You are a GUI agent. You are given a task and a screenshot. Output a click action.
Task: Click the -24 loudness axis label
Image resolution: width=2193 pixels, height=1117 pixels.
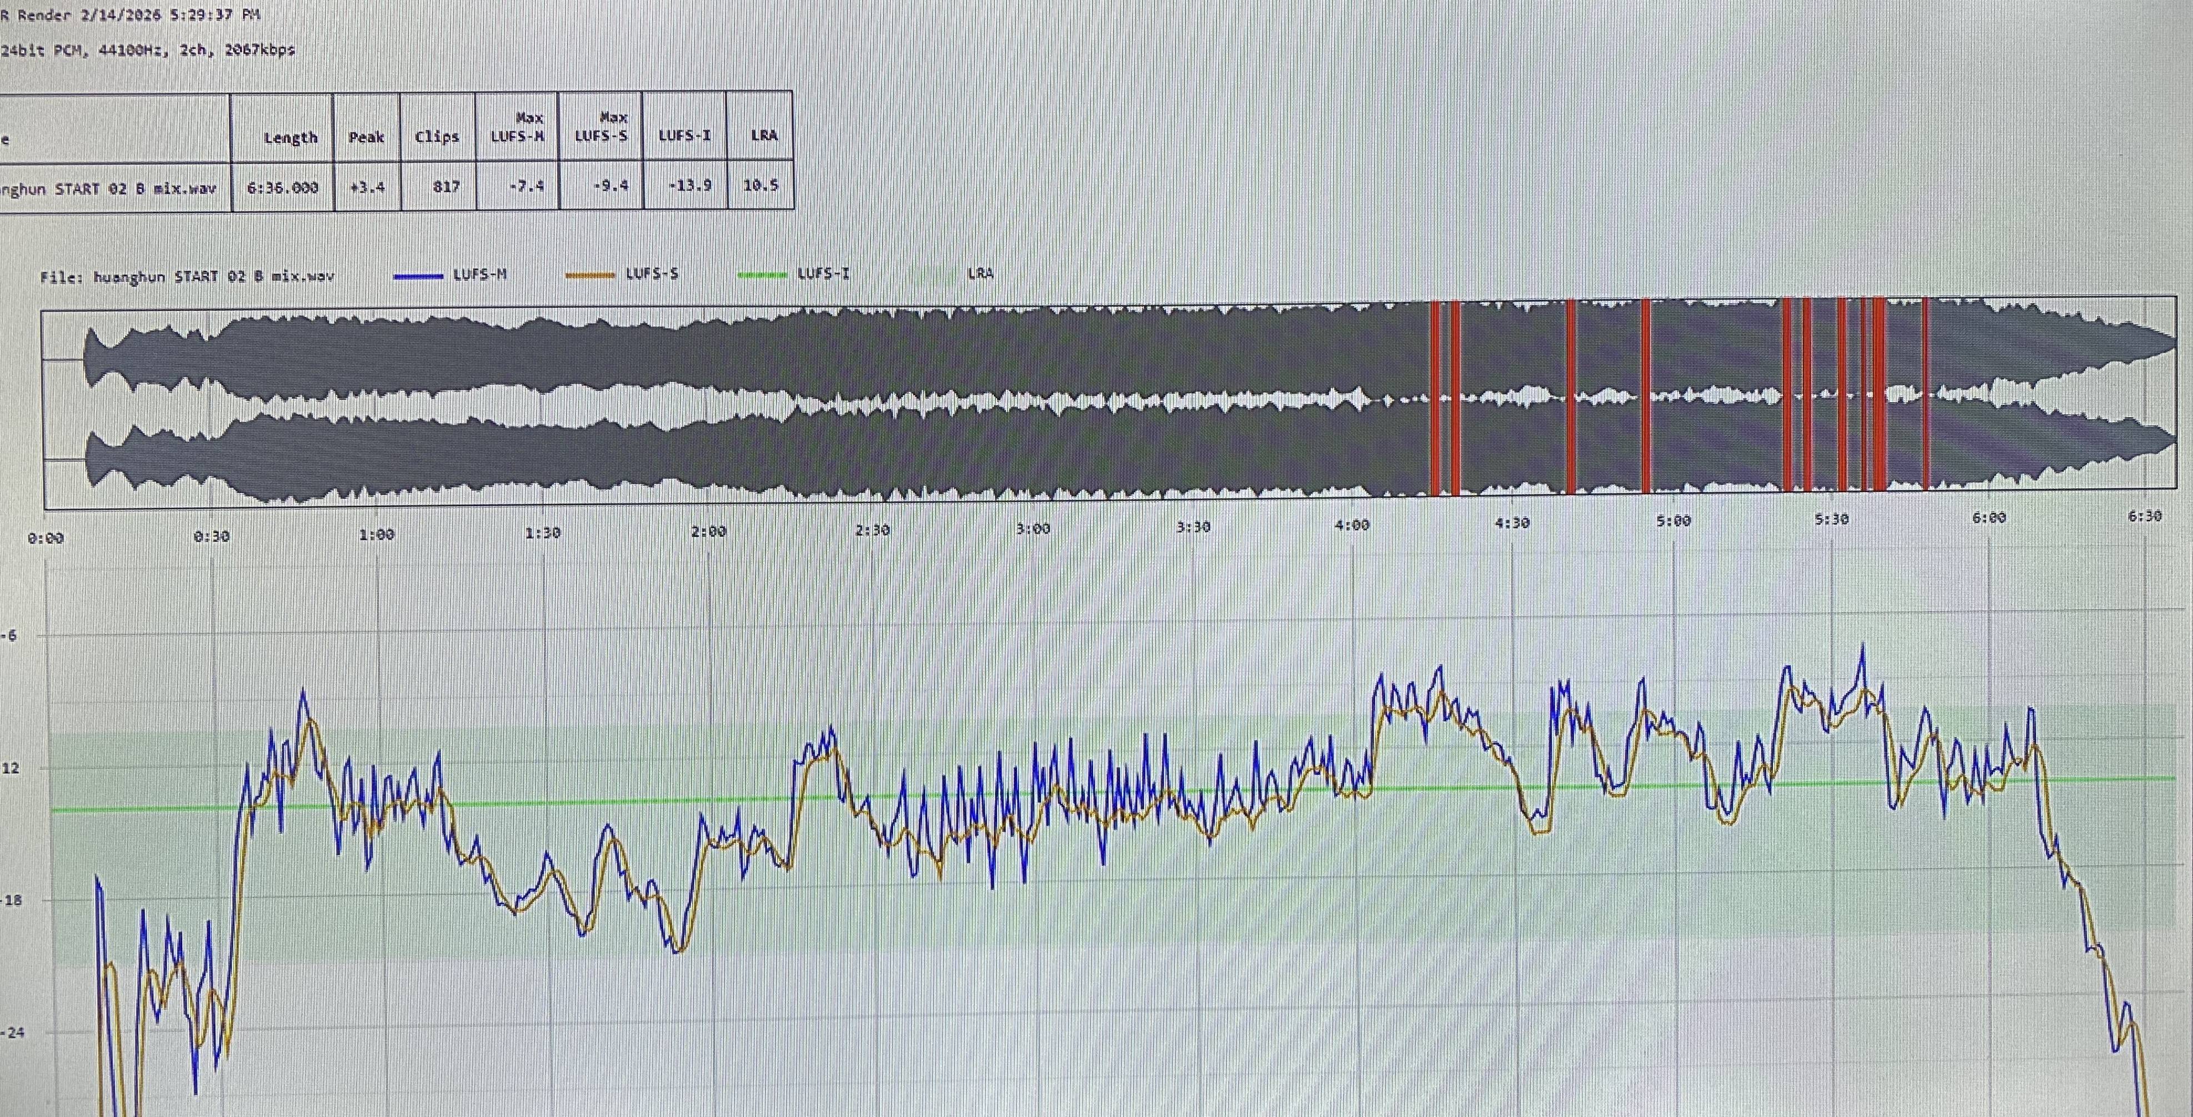click(13, 1033)
